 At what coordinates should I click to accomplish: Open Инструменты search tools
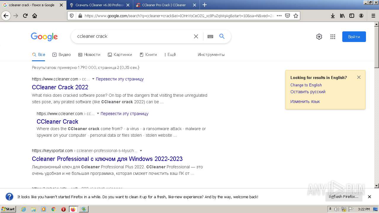tap(211, 54)
